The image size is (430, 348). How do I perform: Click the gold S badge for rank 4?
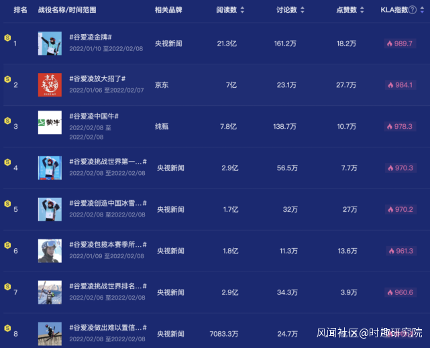[7, 162]
